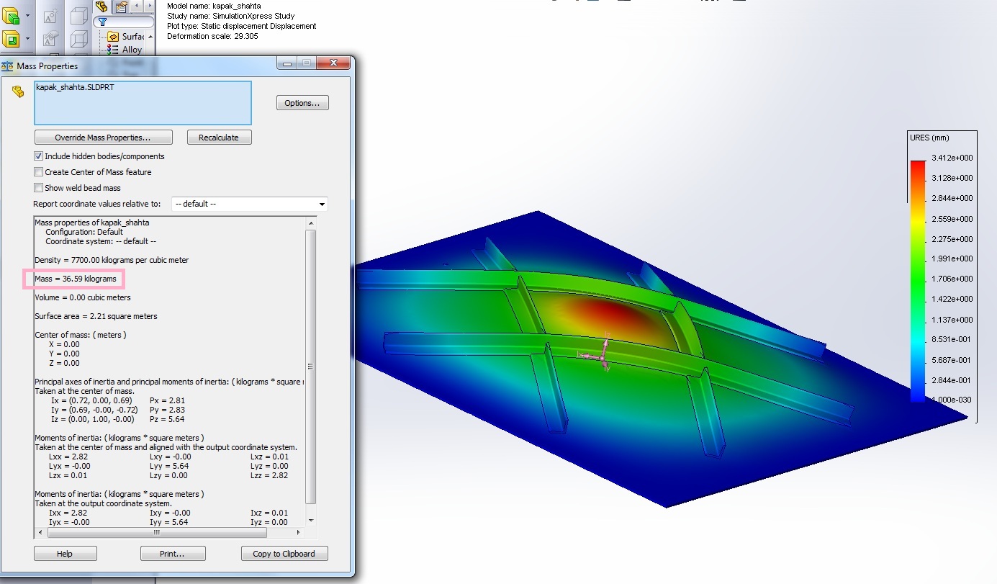Select the Surface Bodies folder icon
This screenshot has width=997, height=584.
coord(113,37)
